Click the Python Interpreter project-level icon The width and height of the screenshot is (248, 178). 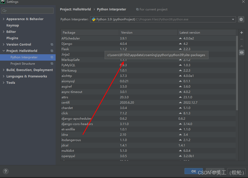(52, 57)
